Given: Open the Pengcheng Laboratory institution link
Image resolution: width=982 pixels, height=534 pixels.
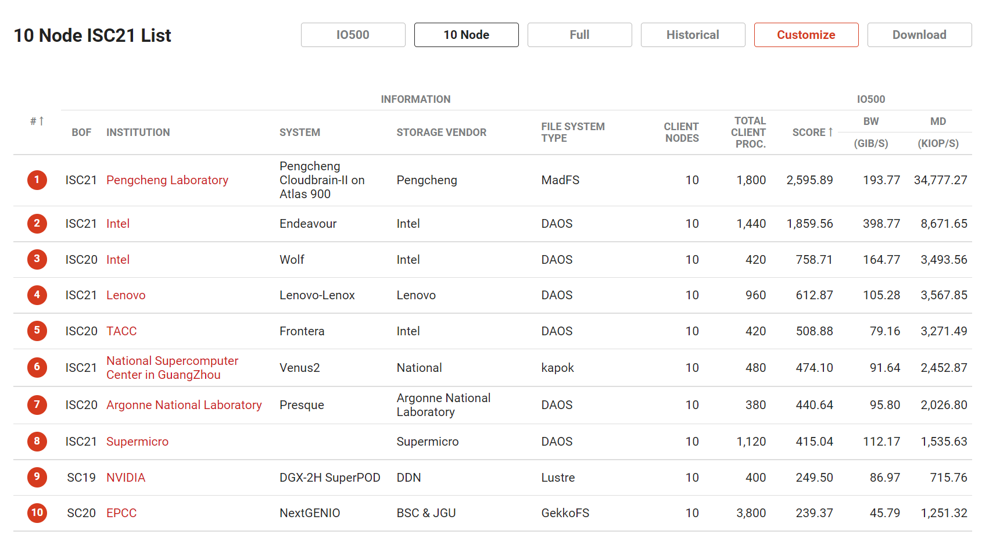Looking at the screenshot, I should [x=167, y=180].
